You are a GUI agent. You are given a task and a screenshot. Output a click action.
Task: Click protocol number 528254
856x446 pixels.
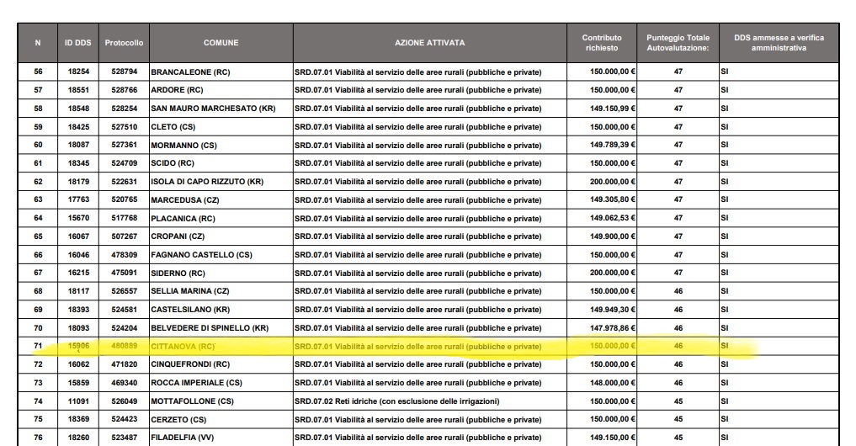(x=124, y=109)
